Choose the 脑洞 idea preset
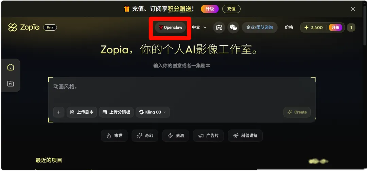This screenshot has width=367, height=171. coord(176,136)
